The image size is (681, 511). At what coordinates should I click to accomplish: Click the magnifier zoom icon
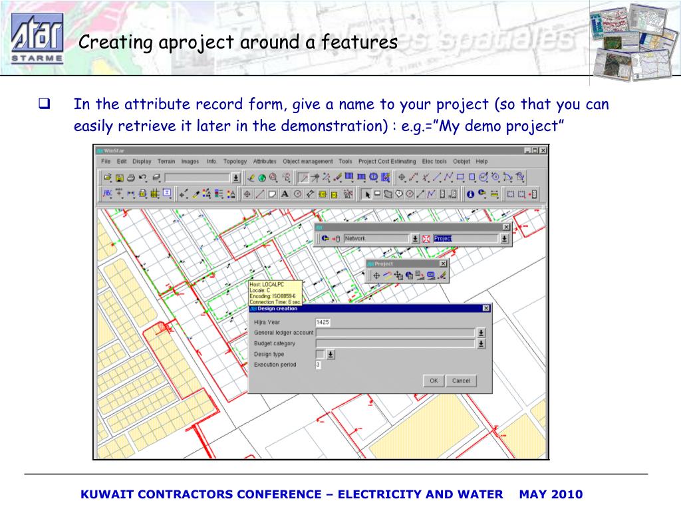[273, 177]
